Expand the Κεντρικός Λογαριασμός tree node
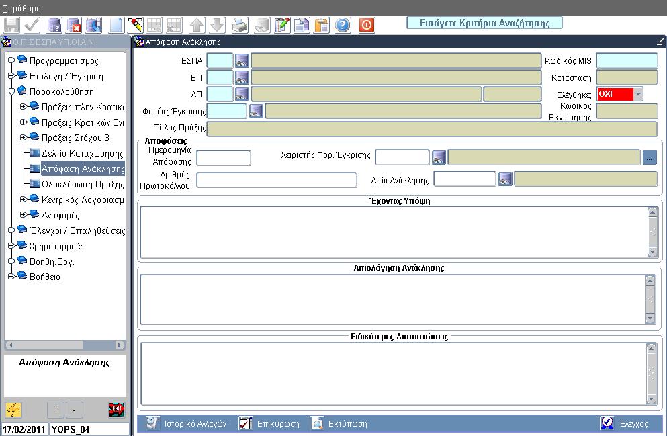 pos(24,199)
